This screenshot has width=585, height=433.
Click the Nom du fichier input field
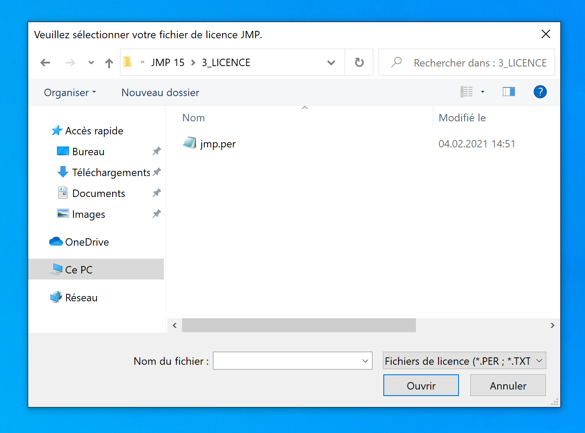(287, 361)
